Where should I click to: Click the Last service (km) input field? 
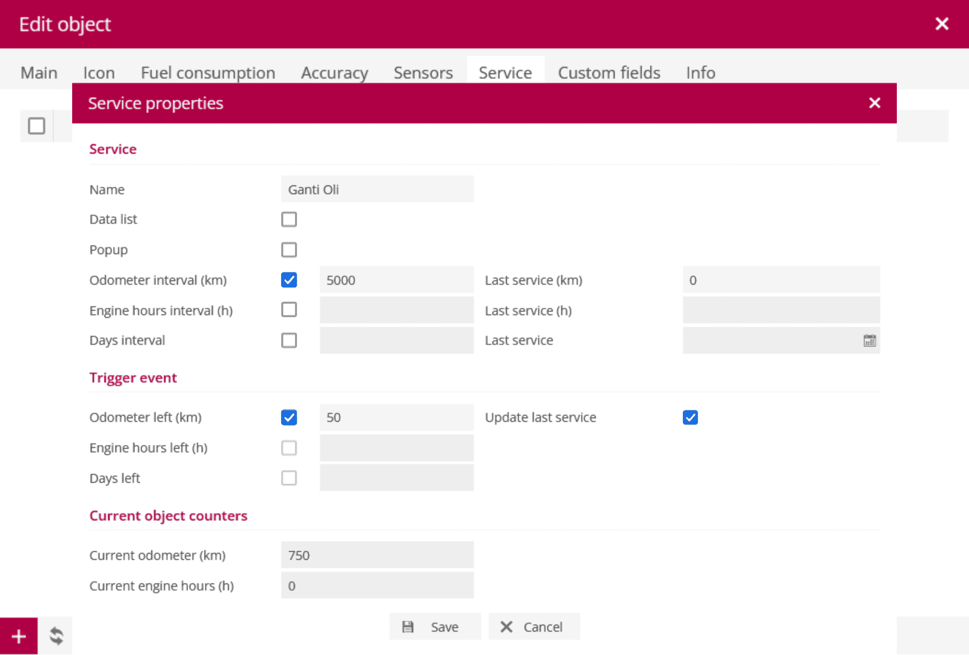(x=781, y=280)
